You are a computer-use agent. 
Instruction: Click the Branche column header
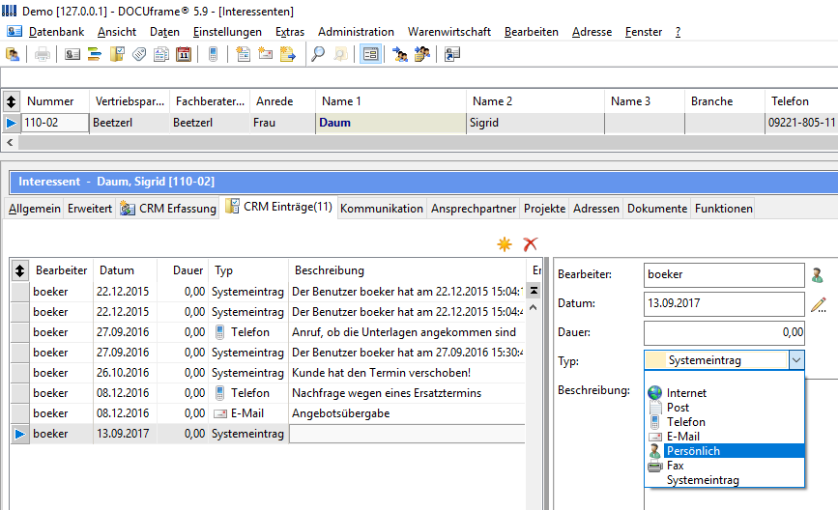[x=725, y=101]
